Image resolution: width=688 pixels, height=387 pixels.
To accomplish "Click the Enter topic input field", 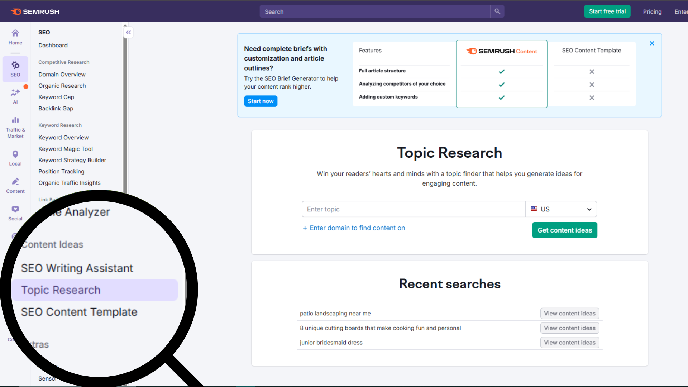I will (413, 209).
